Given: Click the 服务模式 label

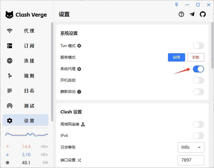Looking at the screenshot, I should point(68,57).
